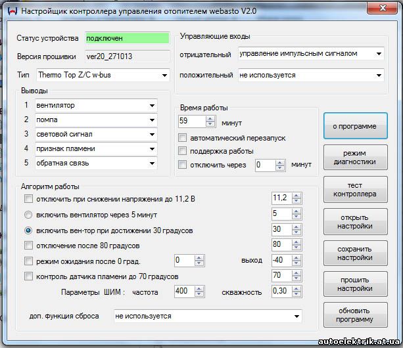Decrease the 11,2 voltage threshold spinner

pos(296,201)
